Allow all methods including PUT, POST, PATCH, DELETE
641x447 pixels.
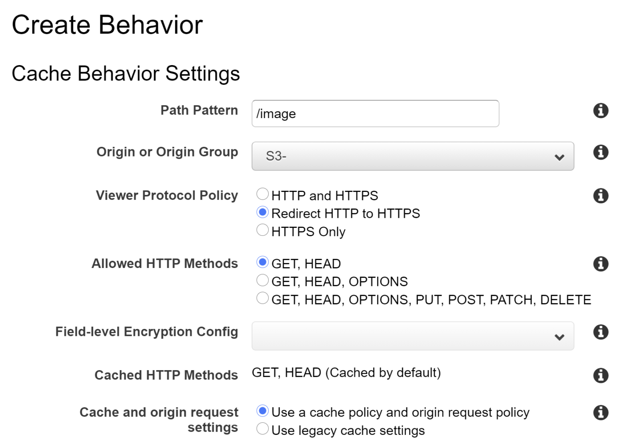pyautogui.click(x=262, y=298)
